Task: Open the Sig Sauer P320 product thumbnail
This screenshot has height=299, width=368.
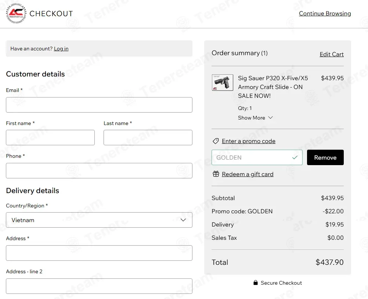Action: point(222,82)
